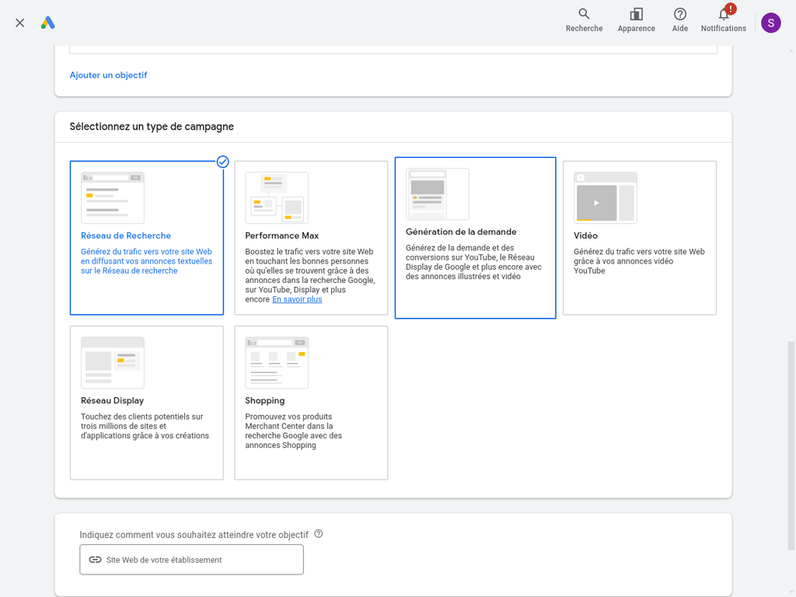Image resolution: width=796 pixels, height=597 pixels.
Task: Choose the Shopping campaign type
Action: click(311, 403)
